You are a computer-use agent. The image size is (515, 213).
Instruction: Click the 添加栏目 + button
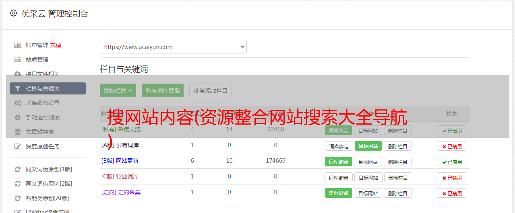click(118, 90)
